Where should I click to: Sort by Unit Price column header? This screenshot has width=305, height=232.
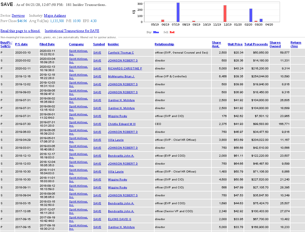[235, 44]
